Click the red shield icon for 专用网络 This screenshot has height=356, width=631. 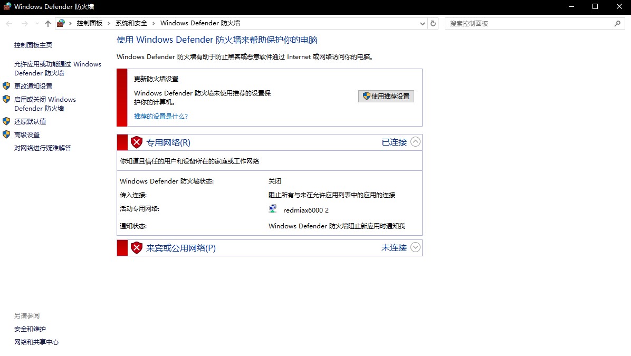[x=137, y=142]
